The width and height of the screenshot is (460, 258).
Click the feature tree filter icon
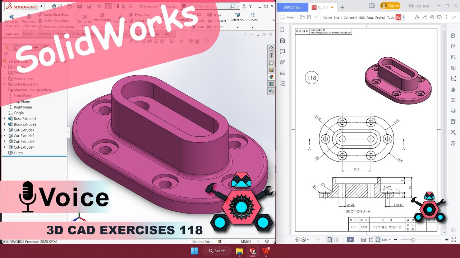[6, 55]
